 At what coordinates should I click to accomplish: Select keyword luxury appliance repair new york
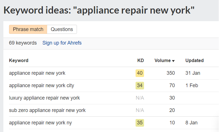tap(45, 98)
